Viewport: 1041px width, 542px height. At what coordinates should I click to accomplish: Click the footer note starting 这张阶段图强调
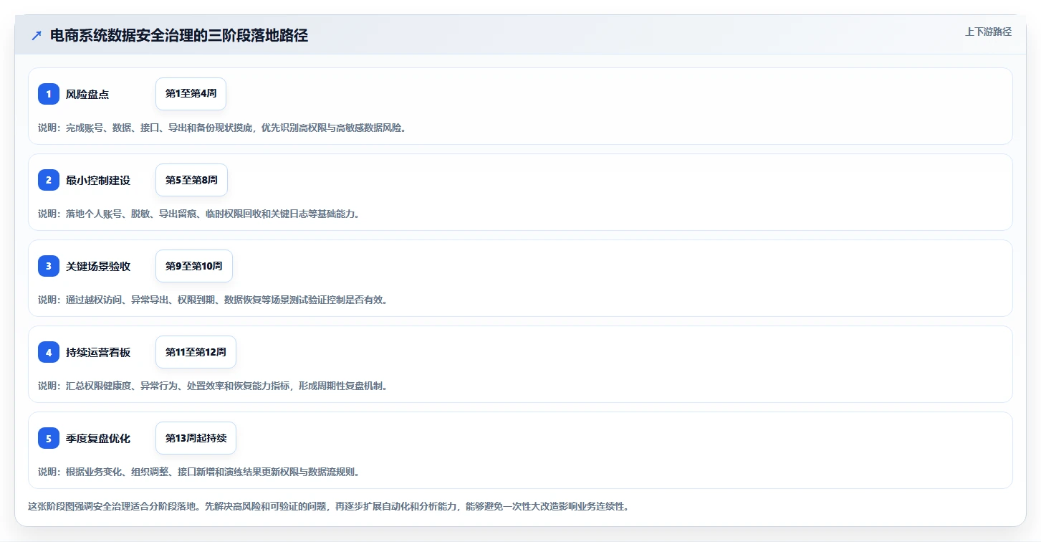(x=328, y=506)
